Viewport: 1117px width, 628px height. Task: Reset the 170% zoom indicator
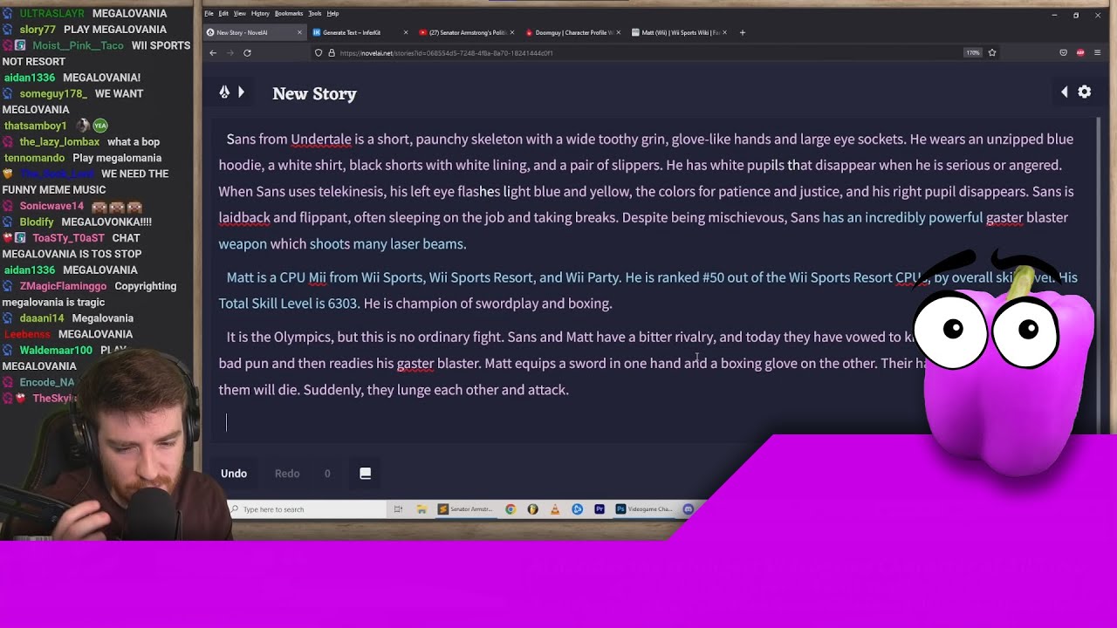[972, 52]
